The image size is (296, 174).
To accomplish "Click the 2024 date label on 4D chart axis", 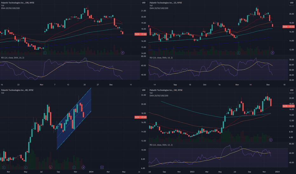I will tap(91, 172).
